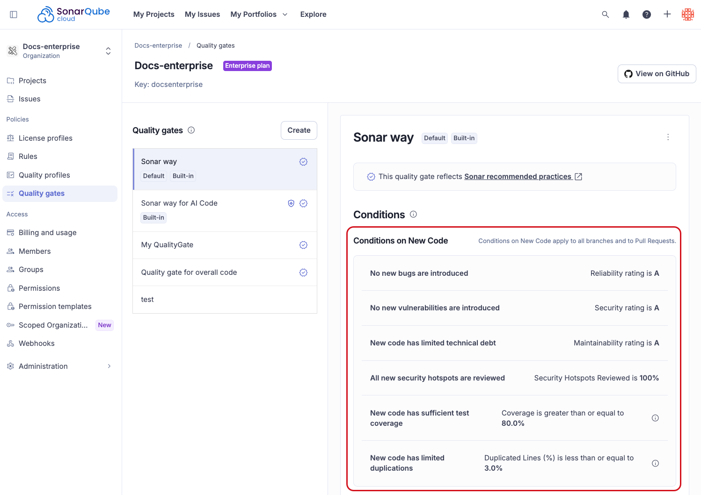The height and width of the screenshot is (495, 701).
Task: Open Sonar recommended practices link
Action: 518,177
